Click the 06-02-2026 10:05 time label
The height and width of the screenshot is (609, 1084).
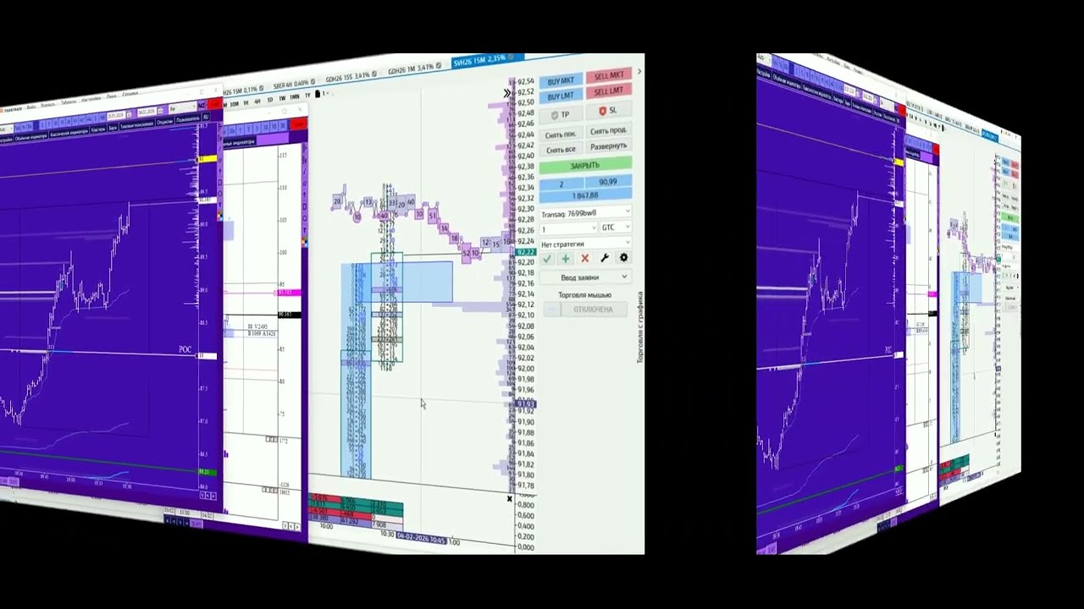(x=421, y=539)
